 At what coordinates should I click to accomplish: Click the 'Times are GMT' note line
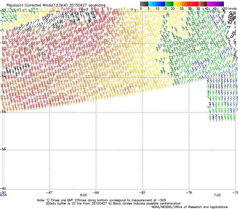point(102,200)
